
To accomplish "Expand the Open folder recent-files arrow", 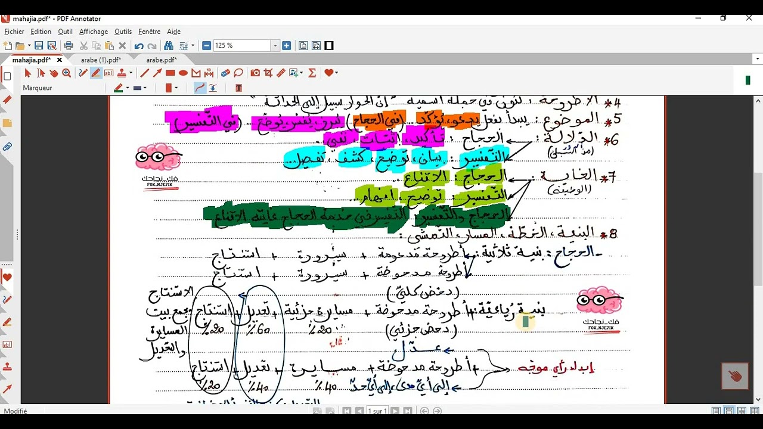I will pyautogui.click(x=28, y=46).
